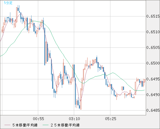Click the lowest candle near 0.6485

pos(81,99)
